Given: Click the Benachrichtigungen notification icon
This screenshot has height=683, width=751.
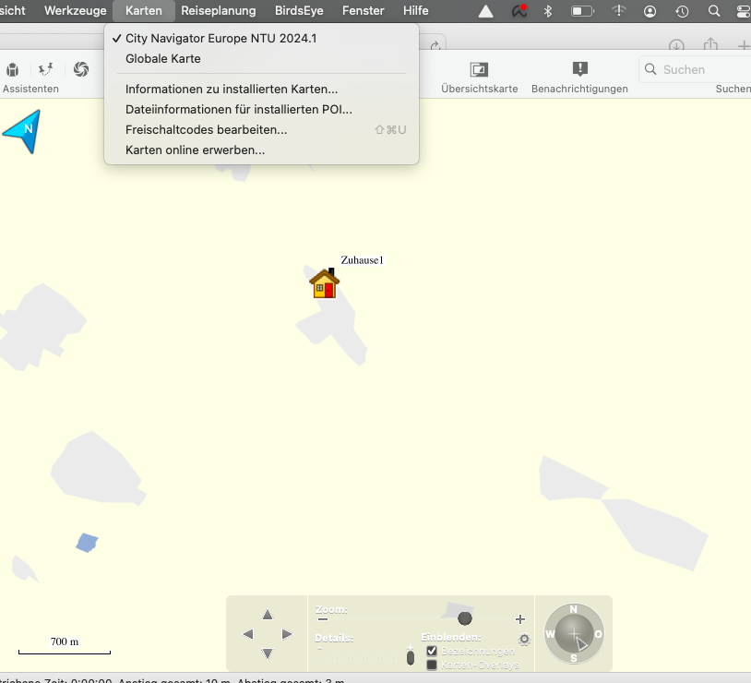Looking at the screenshot, I should 579,70.
